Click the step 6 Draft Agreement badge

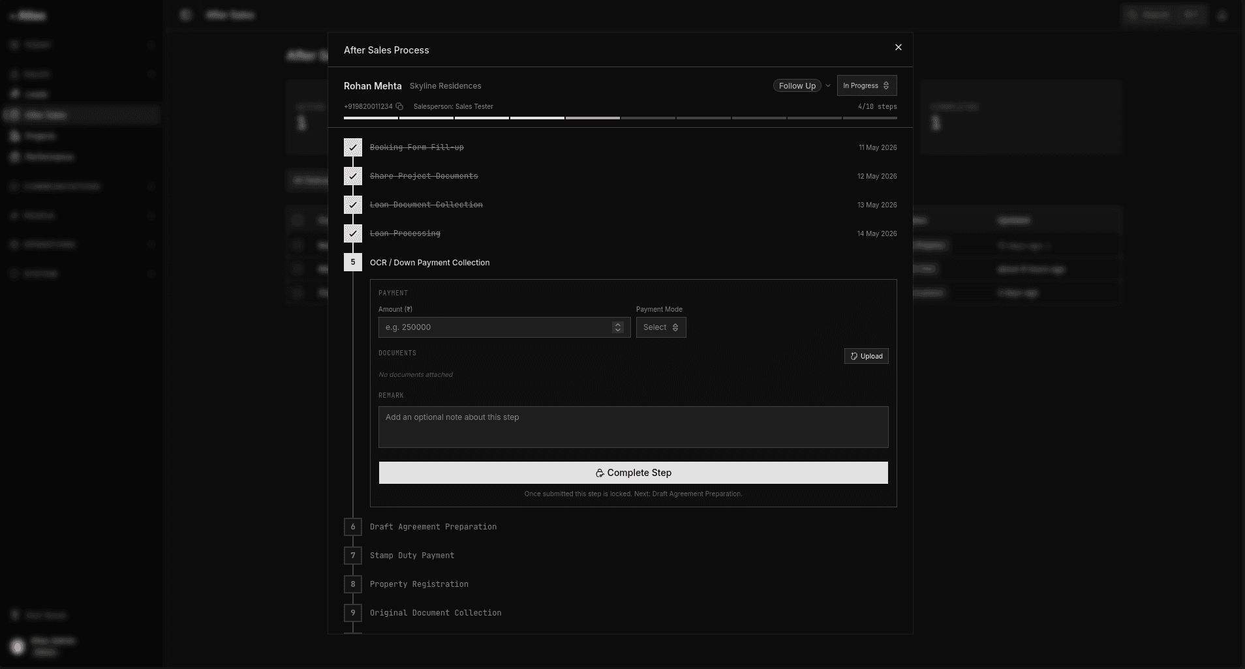(353, 527)
